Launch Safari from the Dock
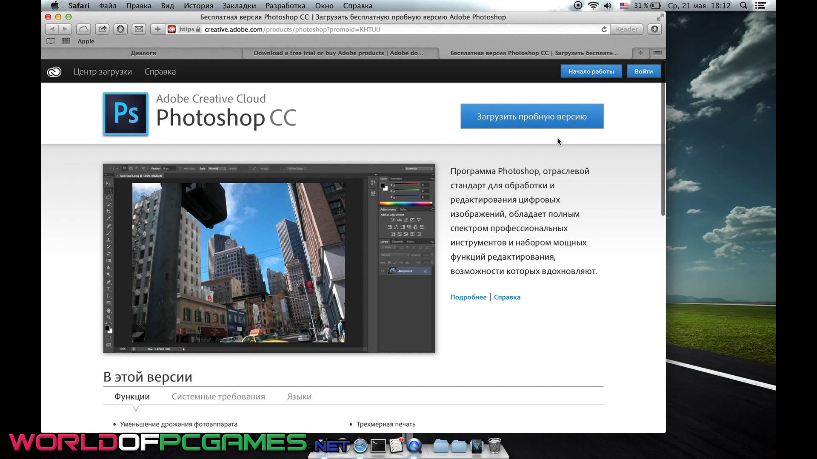 point(360,446)
